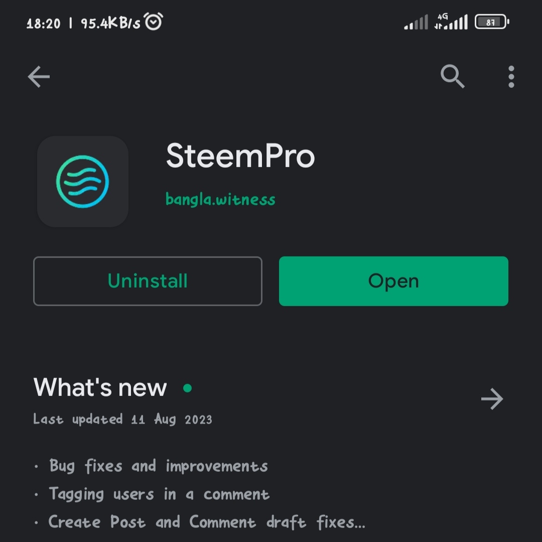Tap the green dot beside What's new
542x542 pixels.
coord(187,388)
